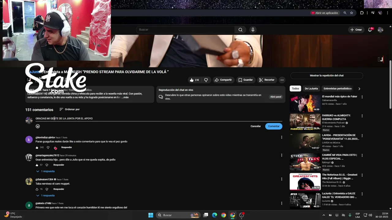Open the Windows Start menu
Image resolution: width=392 pixels, height=220 pixels.
point(151,215)
